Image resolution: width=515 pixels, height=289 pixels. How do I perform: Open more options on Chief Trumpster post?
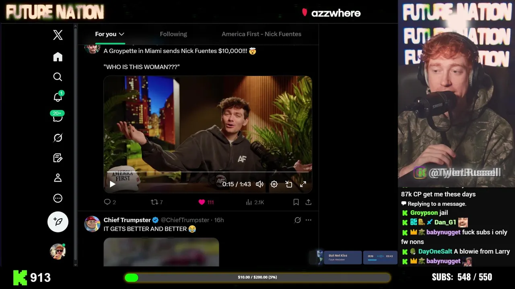pos(309,220)
